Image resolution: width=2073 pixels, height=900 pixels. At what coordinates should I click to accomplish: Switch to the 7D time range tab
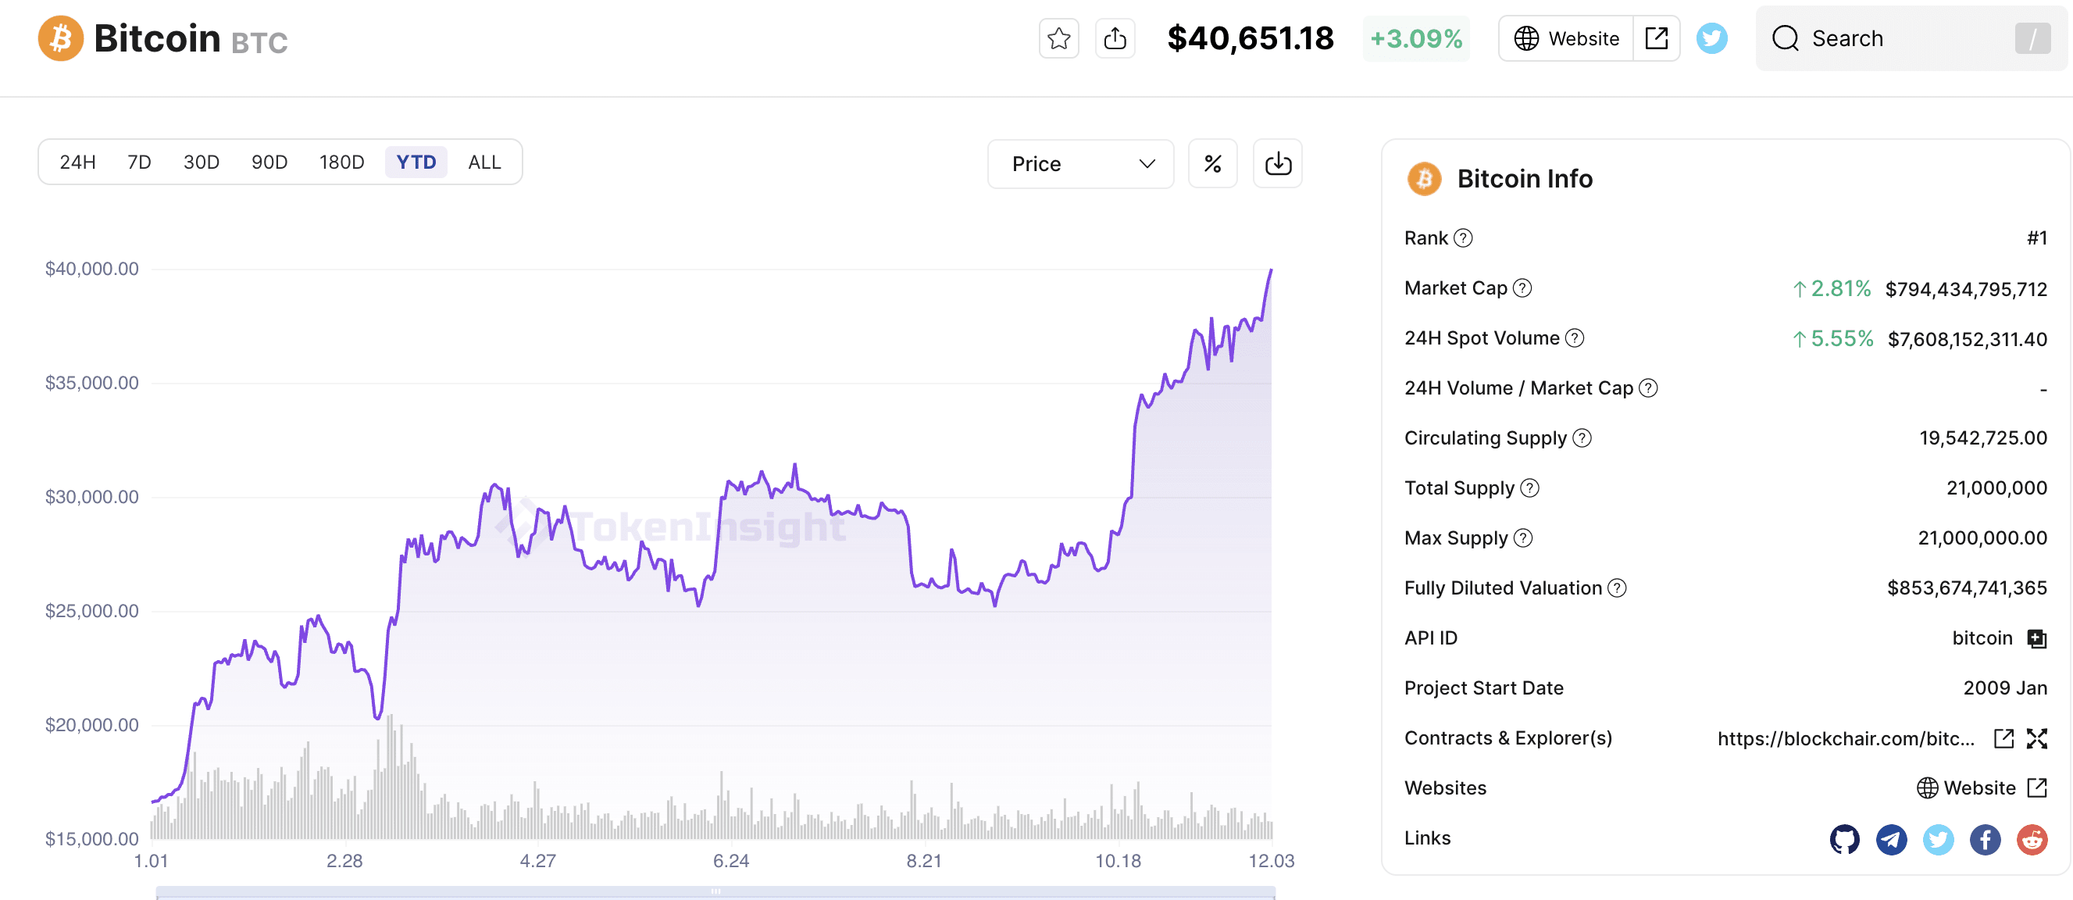click(x=138, y=162)
